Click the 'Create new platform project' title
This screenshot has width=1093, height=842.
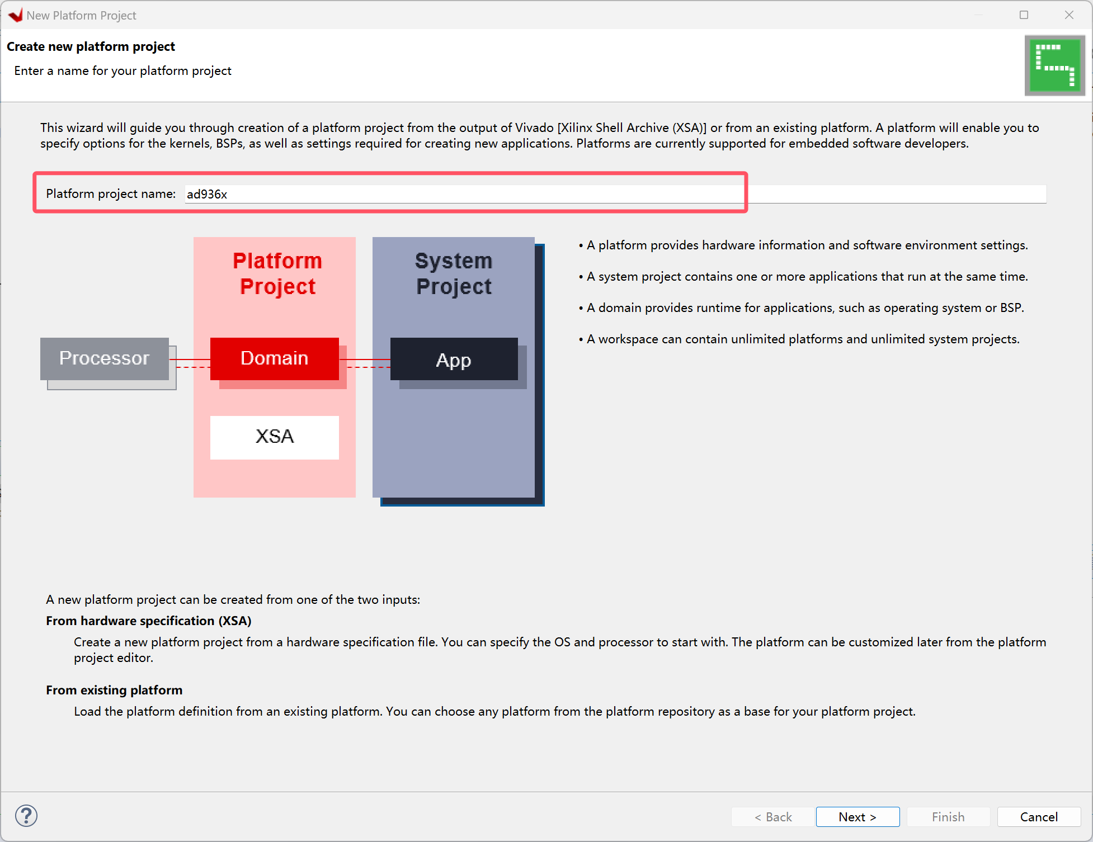(x=91, y=46)
